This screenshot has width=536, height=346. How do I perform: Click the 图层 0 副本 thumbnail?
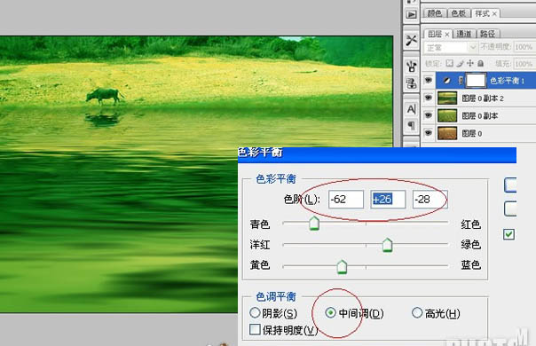(x=447, y=115)
